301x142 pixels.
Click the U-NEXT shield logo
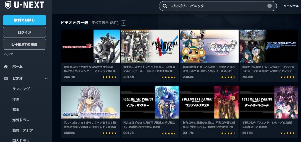pos(8,5)
